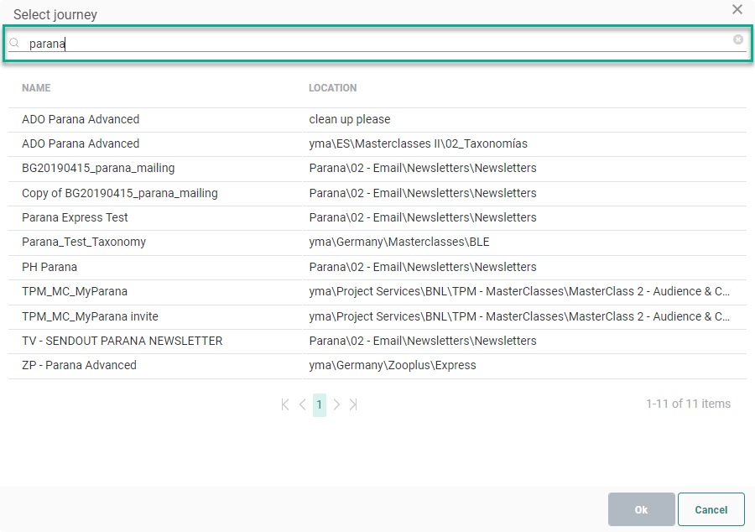
Task: Go to the previous page
Action: [x=302, y=404]
